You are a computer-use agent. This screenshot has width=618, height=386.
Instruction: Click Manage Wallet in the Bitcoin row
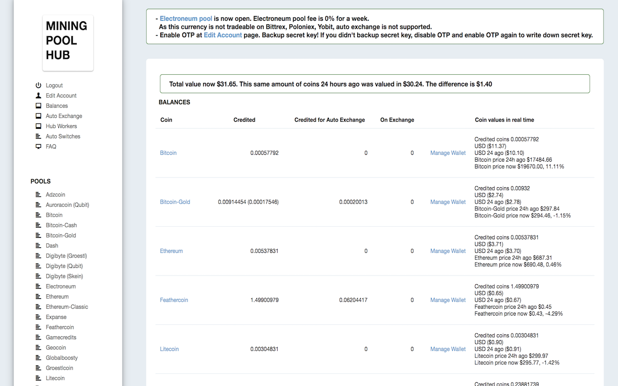pyautogui.click(x=448, y=153)
